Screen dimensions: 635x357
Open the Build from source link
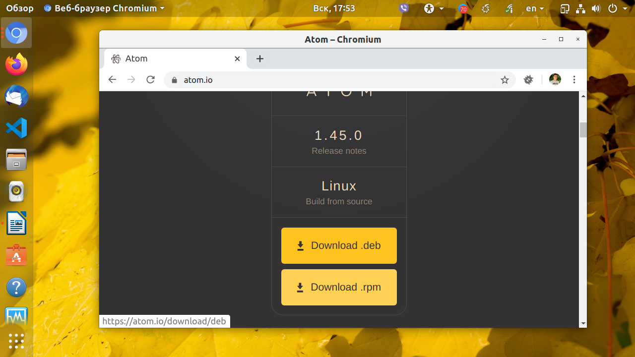[339, 201]
